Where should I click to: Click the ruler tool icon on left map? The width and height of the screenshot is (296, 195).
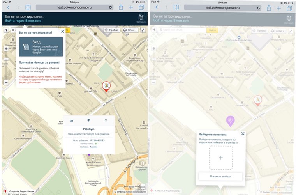pos(143,187)
